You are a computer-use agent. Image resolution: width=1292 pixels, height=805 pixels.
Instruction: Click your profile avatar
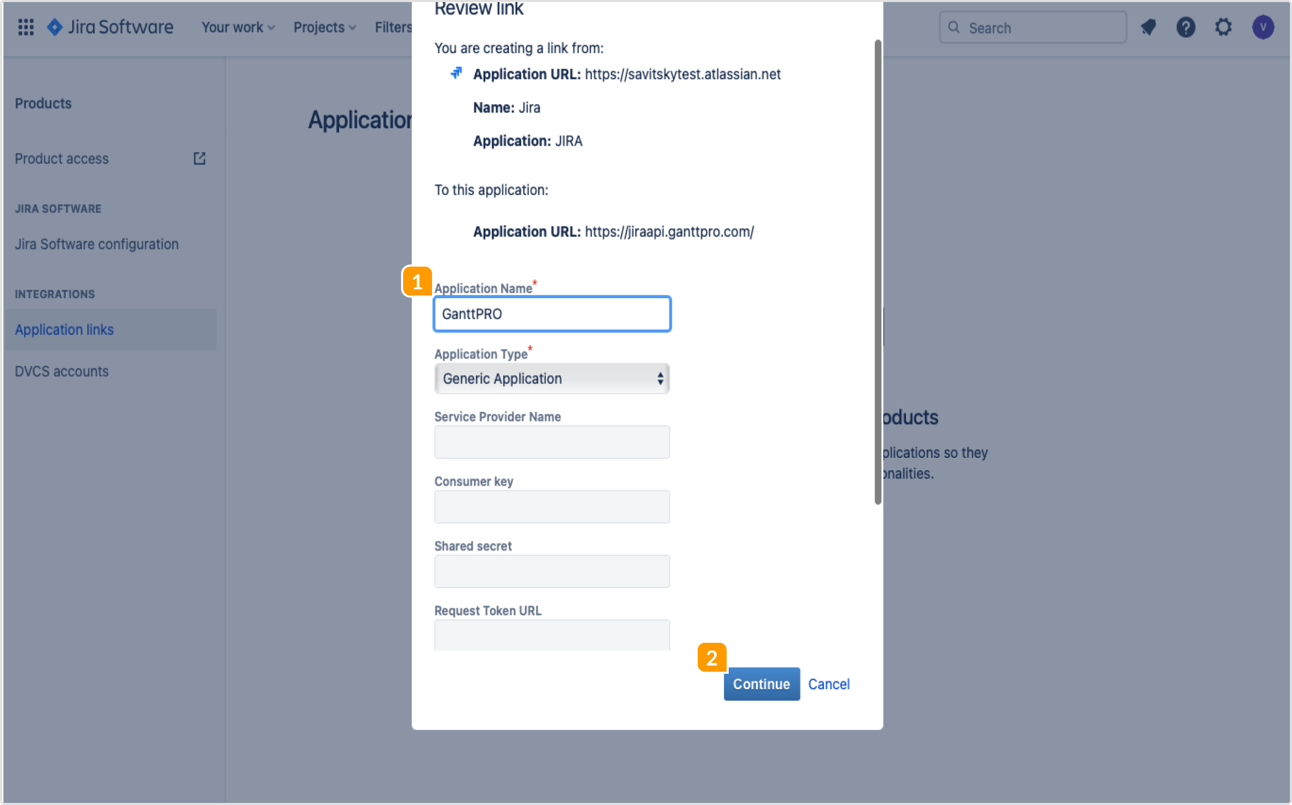pos(1263,27)
